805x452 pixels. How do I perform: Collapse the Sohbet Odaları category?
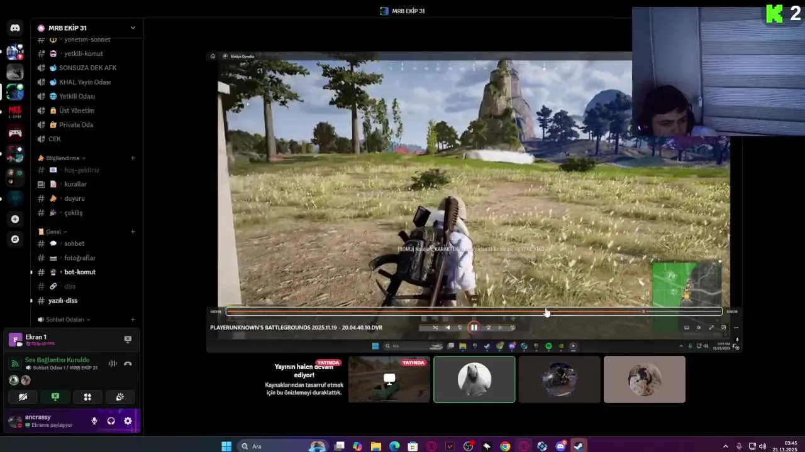(x=64, y=320)
